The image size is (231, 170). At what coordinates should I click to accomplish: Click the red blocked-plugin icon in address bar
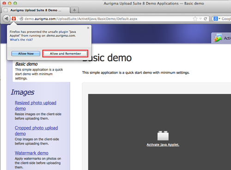click(x=14, y=18)
